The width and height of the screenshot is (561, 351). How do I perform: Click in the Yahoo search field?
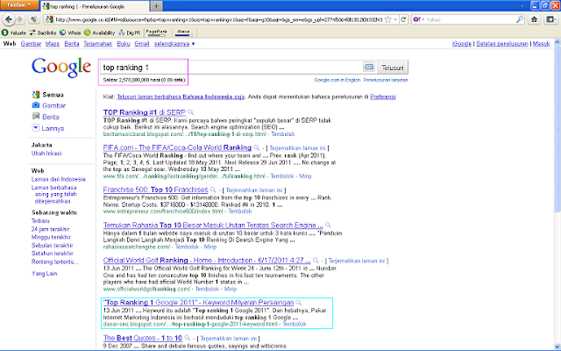471,19
